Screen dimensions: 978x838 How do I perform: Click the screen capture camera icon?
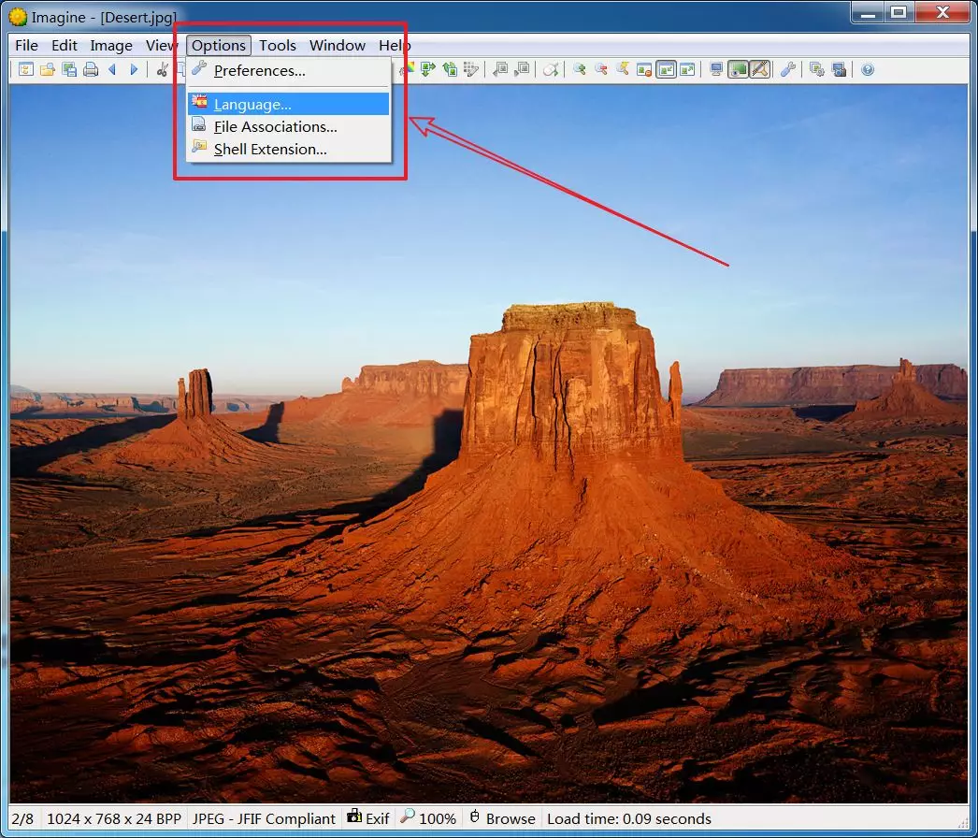(839, 69)
